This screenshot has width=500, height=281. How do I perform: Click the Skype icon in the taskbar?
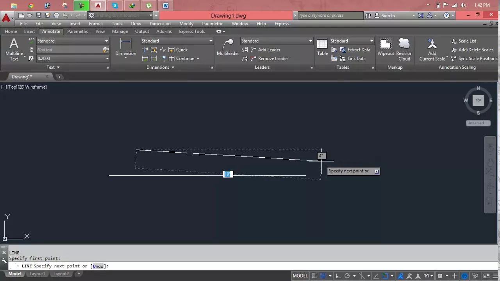tap(115, 5)
